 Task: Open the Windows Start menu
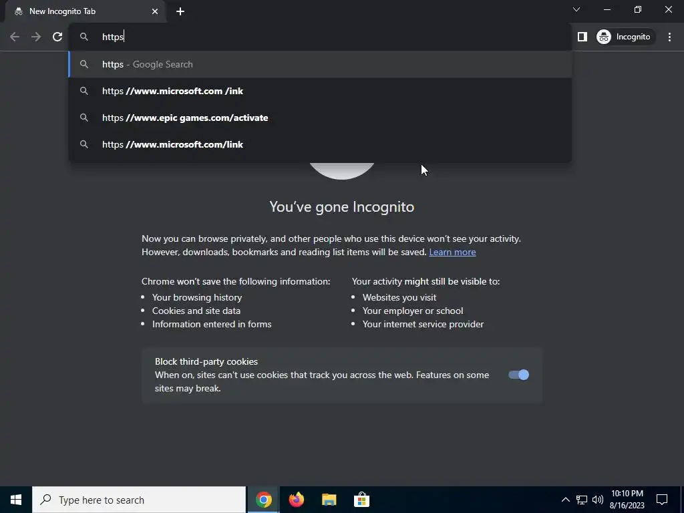pos(16,500)
